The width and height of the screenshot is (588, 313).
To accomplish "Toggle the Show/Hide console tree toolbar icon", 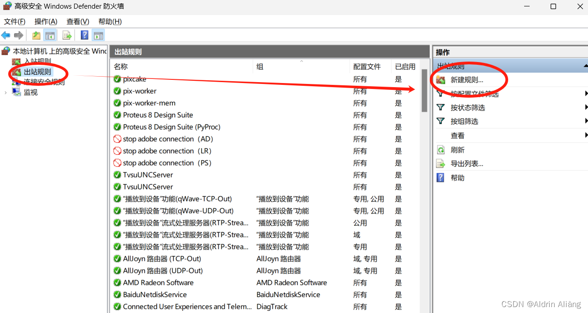I will (x=50, y=35).
